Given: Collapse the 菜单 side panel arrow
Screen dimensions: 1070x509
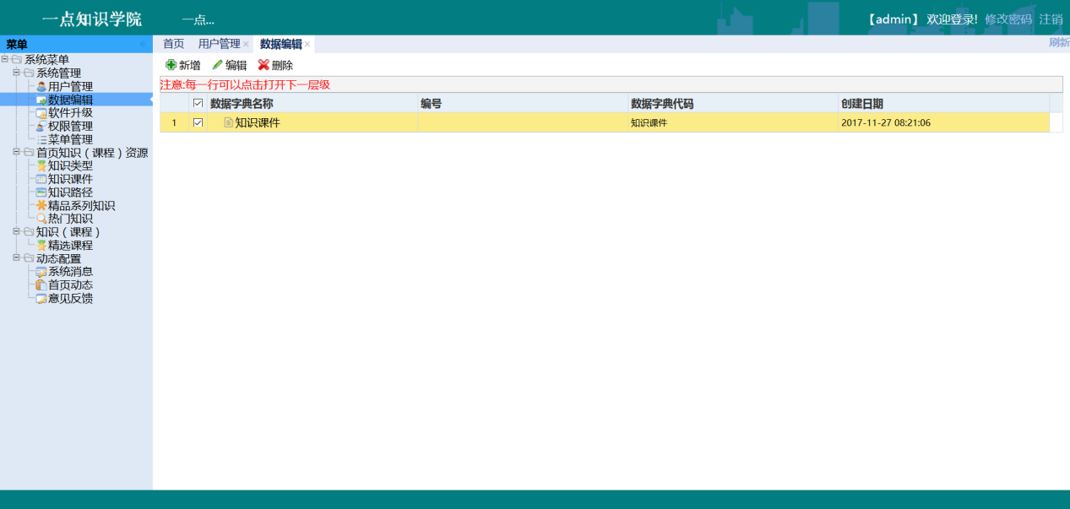Looking at the screenshot, I should tap(142, 44).
